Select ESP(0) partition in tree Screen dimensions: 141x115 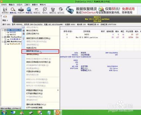[x=13, y=32]
